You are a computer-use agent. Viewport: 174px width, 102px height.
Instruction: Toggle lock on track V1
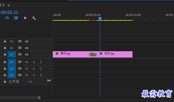pos(5,54)
